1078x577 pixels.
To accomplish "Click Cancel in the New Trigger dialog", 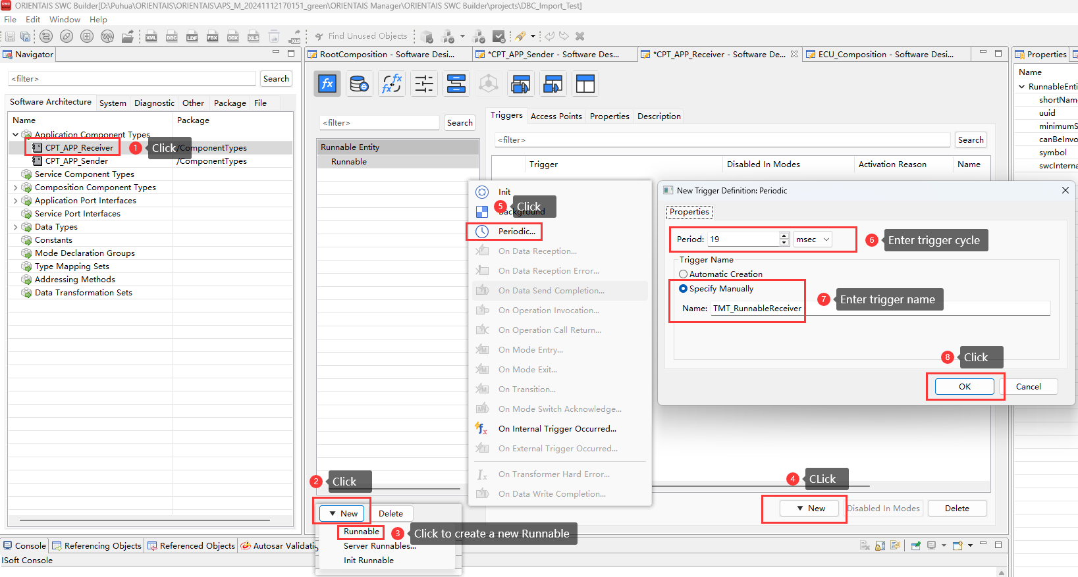I will click(x=1028, y=387).
